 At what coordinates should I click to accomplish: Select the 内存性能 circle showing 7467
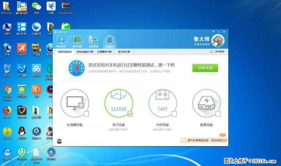click(x=162, y=103)
